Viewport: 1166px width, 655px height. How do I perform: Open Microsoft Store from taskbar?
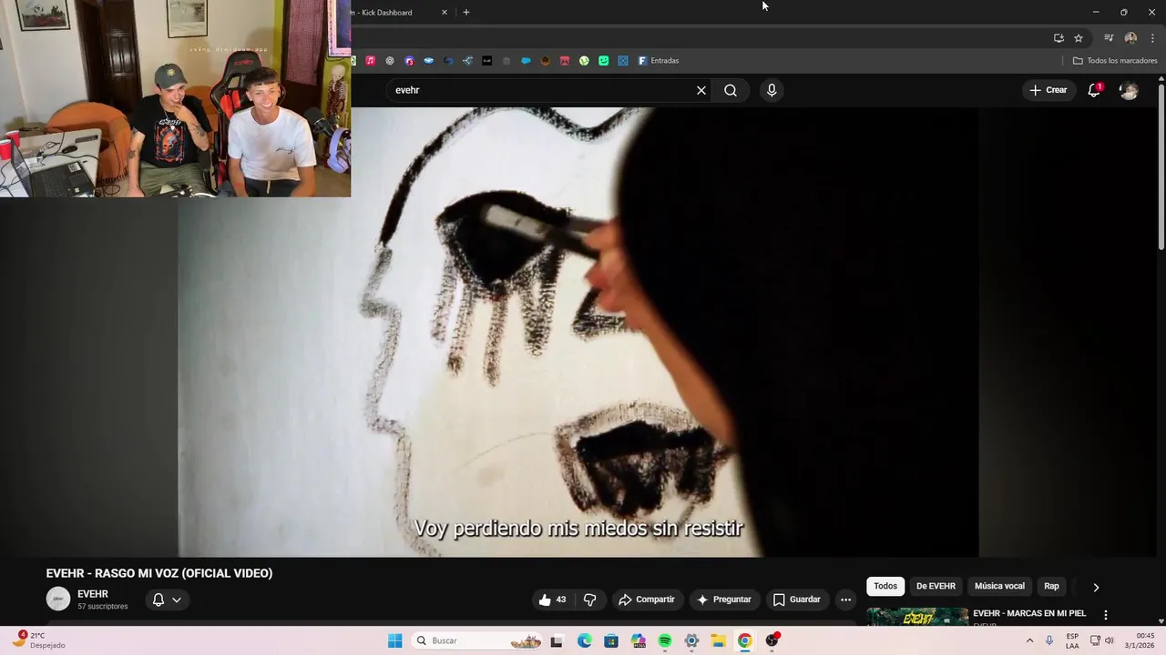[x=611, y=640]
